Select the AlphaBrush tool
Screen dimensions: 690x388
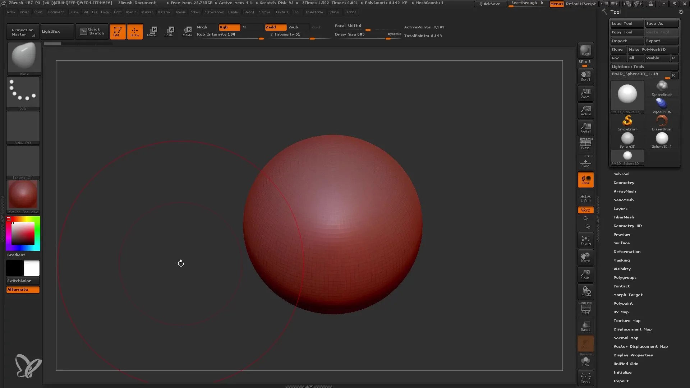[x=662, y=106]
